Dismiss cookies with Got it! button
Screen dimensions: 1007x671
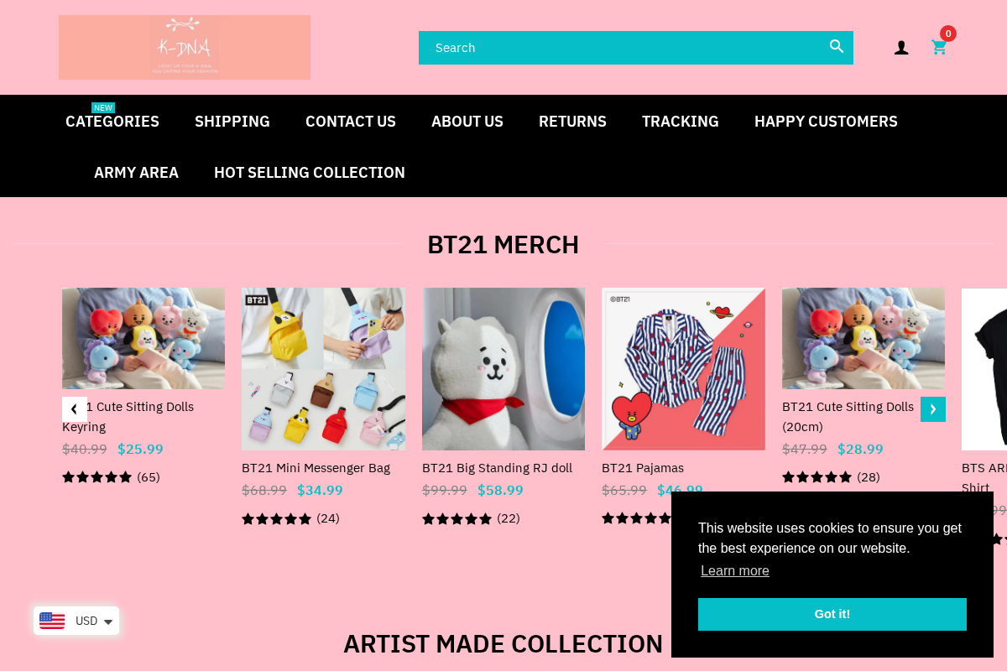[x=832, y=614]
